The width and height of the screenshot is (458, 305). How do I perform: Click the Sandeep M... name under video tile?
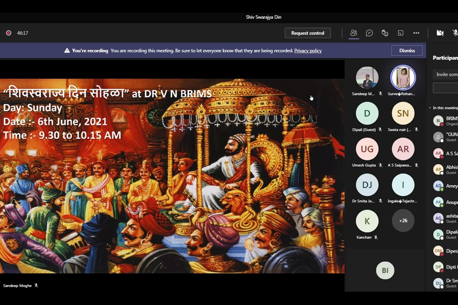tap(363, 94)
